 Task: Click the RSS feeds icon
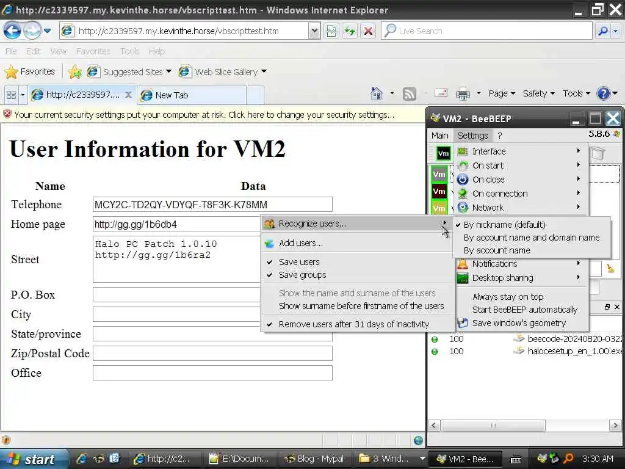tap(410, 93)
